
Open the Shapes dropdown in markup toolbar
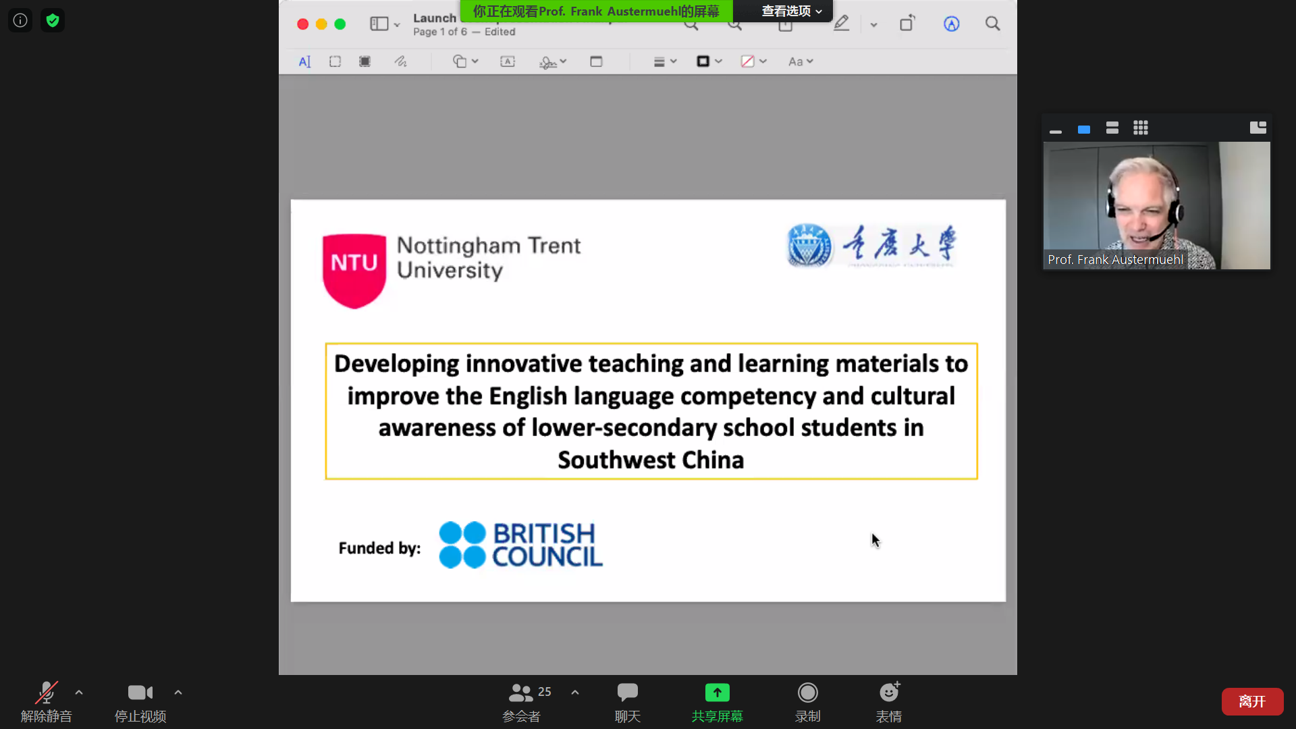click(x=465, y=61)
